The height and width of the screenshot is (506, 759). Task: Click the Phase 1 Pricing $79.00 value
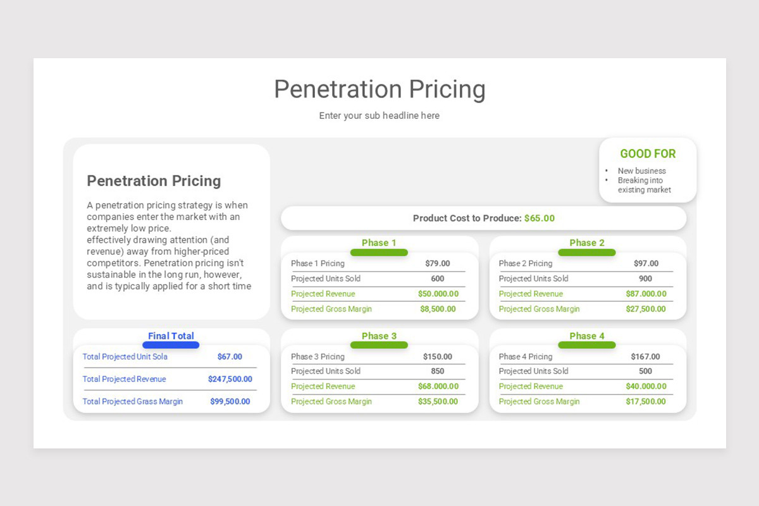(438, 264)
